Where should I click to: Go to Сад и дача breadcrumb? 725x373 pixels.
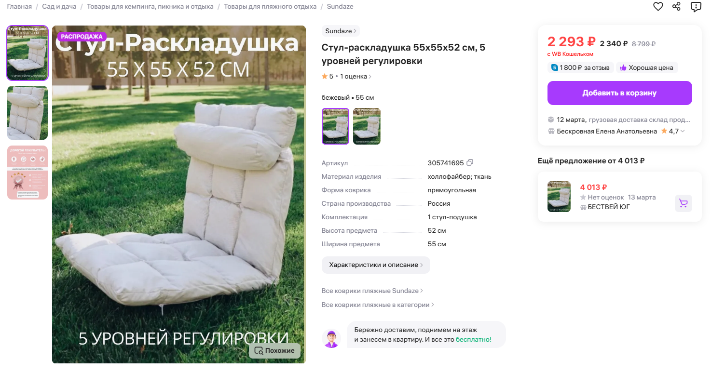[x=59, y=6]
